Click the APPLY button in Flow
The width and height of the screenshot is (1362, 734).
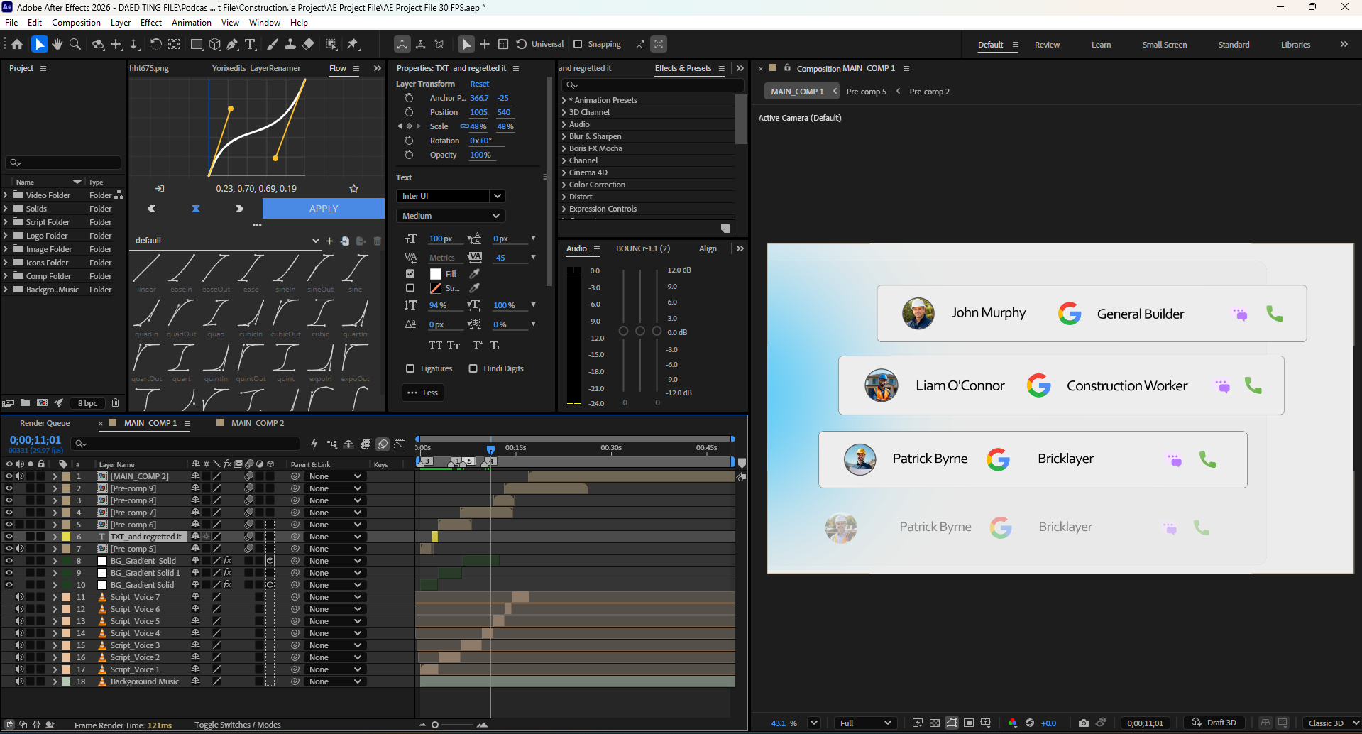324,209
